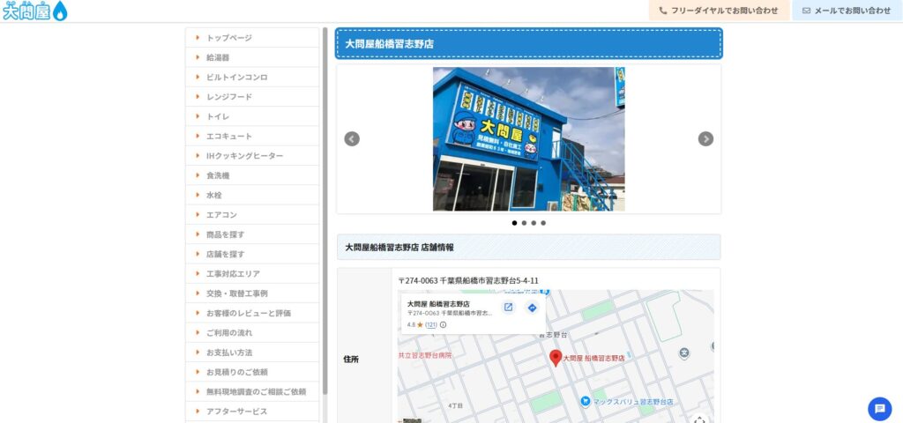Click the map directions icon
The height and width of the screenshot is (423, 903).
tap(532, 307)
